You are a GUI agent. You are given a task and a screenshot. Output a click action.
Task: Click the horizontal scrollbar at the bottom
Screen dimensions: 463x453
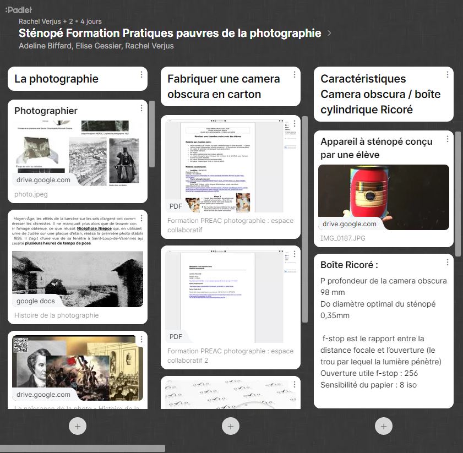tap(83, 449)
